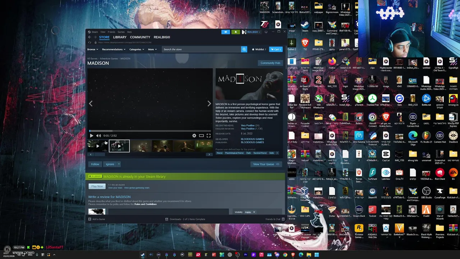This screenshot has width=460, height=259.
Task: Open the Games menu
Action: pos(121,32)
